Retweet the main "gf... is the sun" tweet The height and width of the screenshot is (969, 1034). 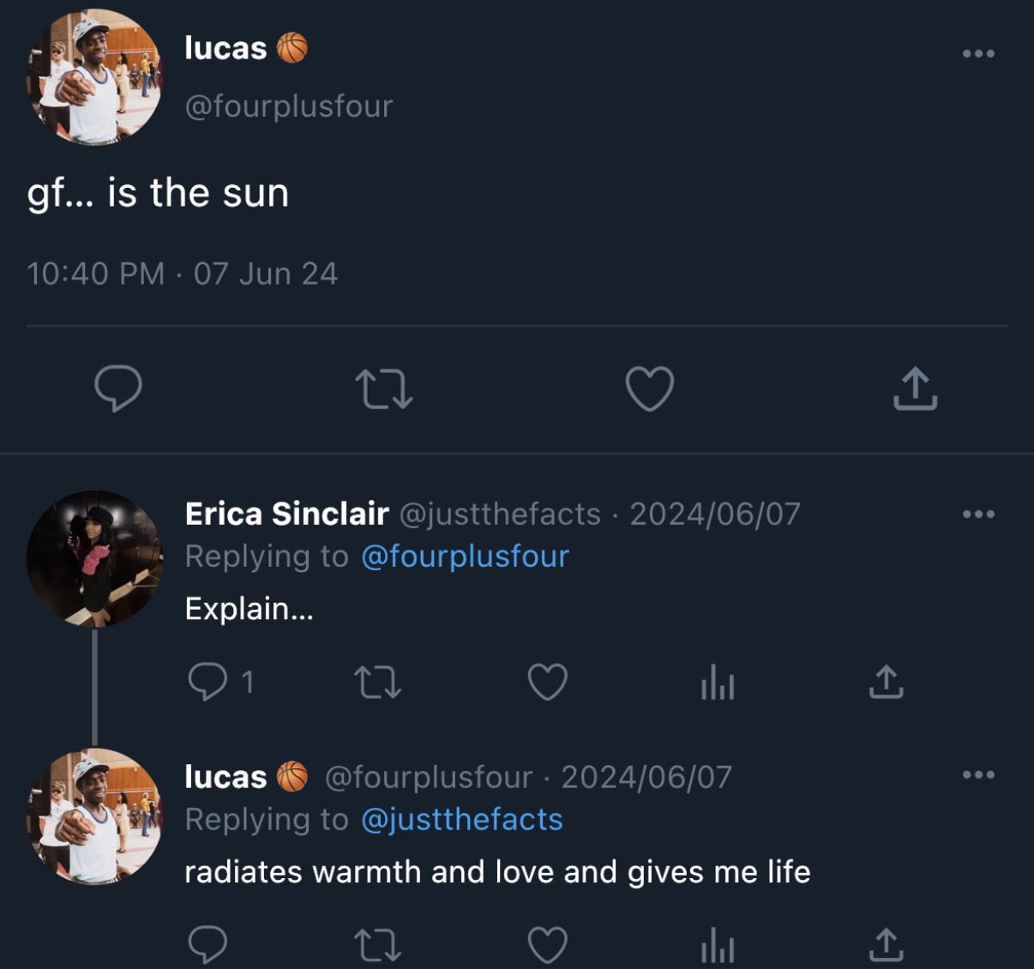point(383,388)
